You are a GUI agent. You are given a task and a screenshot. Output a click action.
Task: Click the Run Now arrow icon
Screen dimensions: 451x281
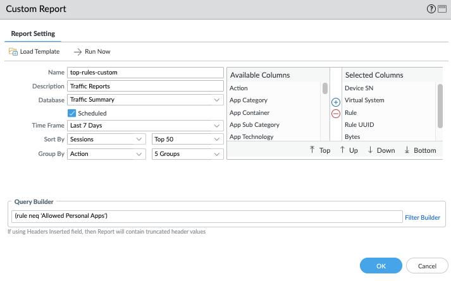click(x=78, y=52)
